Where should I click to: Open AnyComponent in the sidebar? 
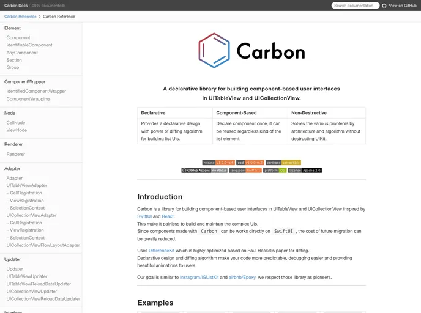click(x=22, y=53)
